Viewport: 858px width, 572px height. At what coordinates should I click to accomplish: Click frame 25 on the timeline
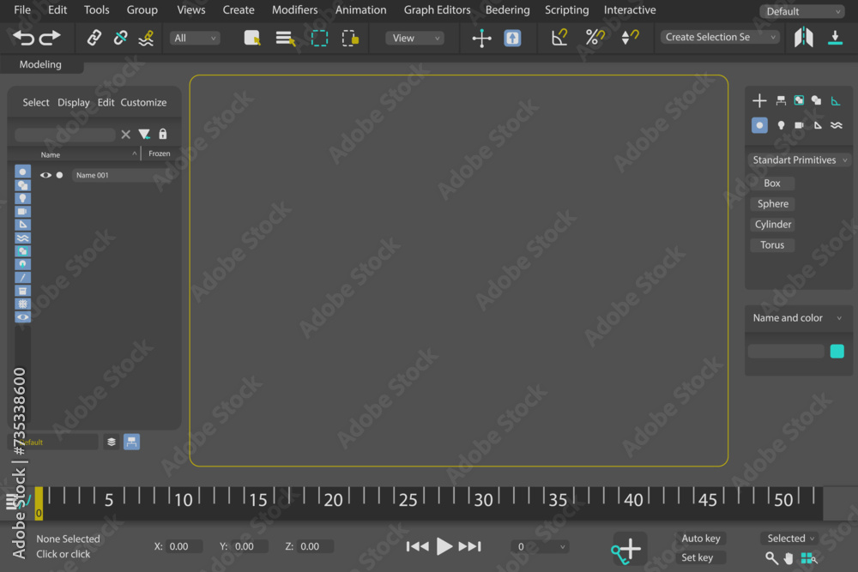pyautogui.click(x=408, y=499)
